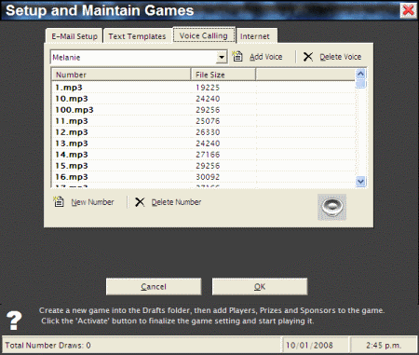The image size is (419, 355).
Task: Switch to the E-Mail Setup tab
Action: coord(74,36)
